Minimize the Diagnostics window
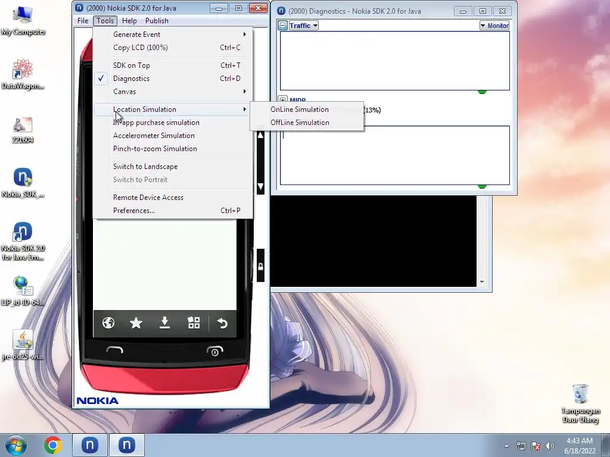Screen dimensions: 610x457 click(x=463, y=11)
